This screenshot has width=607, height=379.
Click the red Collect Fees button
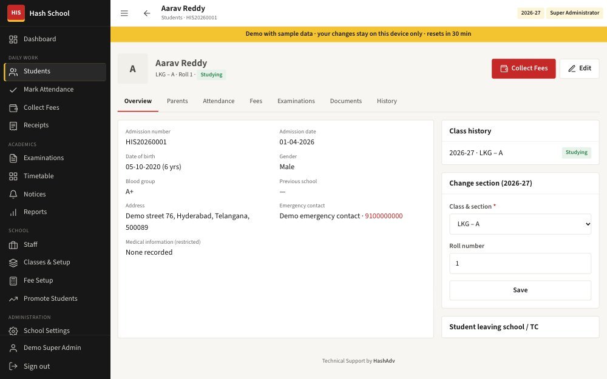[x=523, y=69]
